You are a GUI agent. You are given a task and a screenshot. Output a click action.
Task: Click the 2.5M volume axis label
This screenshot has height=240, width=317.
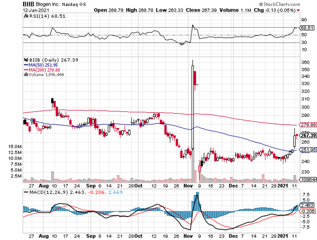[x=16, y=176]
